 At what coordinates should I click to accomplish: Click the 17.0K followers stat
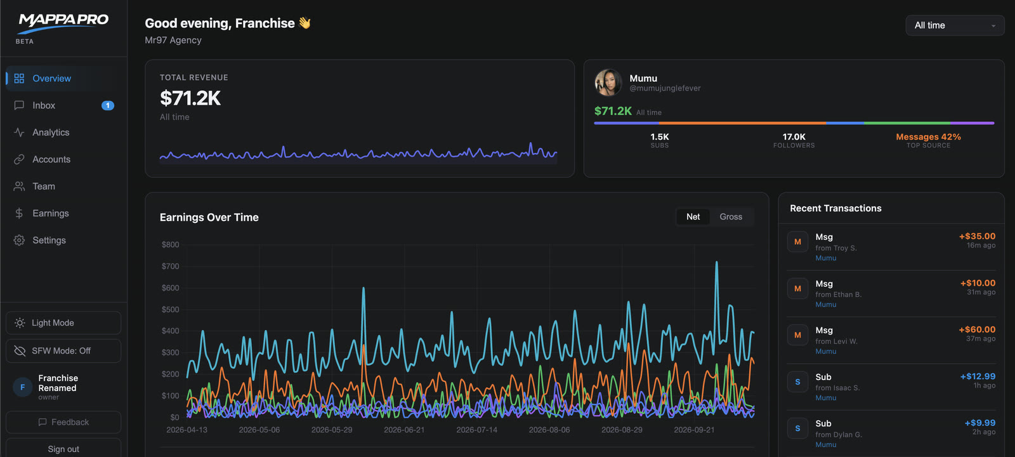tap(794, 140)
